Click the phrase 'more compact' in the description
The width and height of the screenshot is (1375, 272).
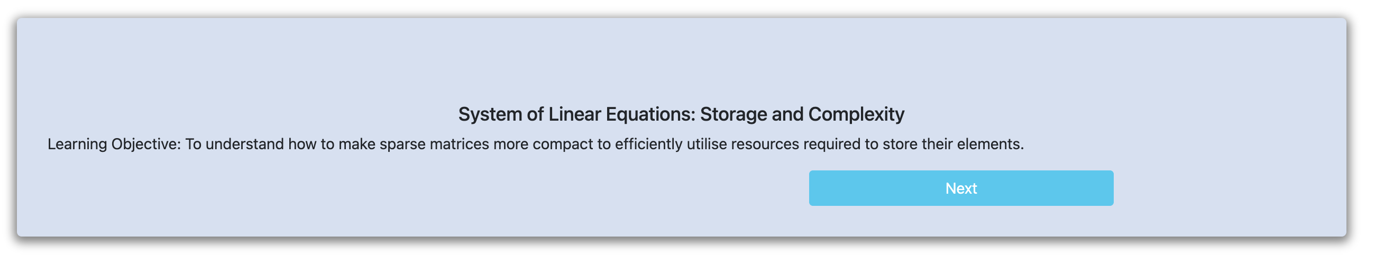(x=543, y=144)
